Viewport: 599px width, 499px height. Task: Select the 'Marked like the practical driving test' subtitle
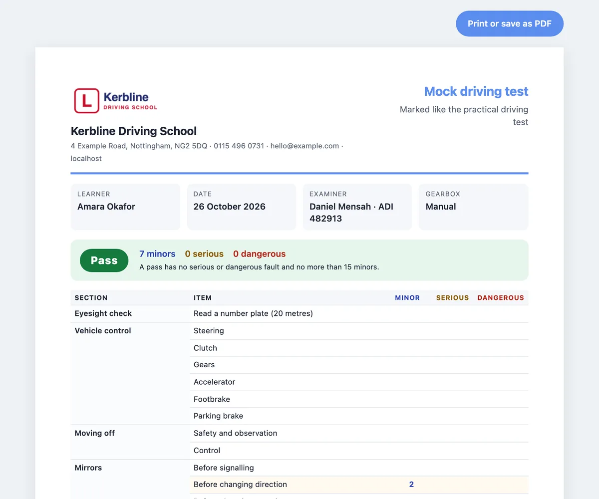[x=464, y=116]
